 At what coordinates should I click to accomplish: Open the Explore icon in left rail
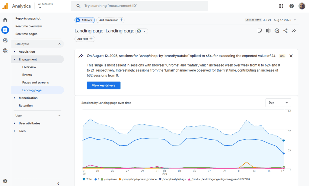pos(5,40)
